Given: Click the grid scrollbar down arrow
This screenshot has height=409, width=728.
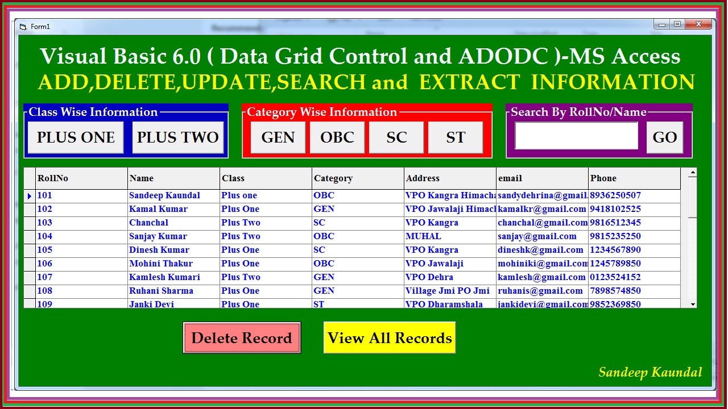Looking at the screenshot, I should pos(692,304).
